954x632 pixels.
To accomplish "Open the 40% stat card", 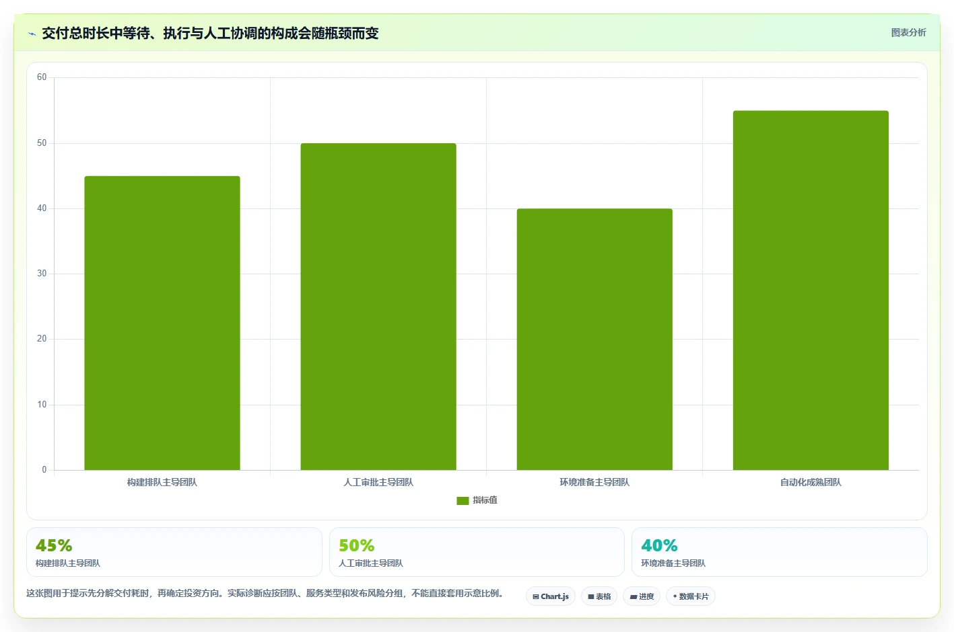I will 780,552.
